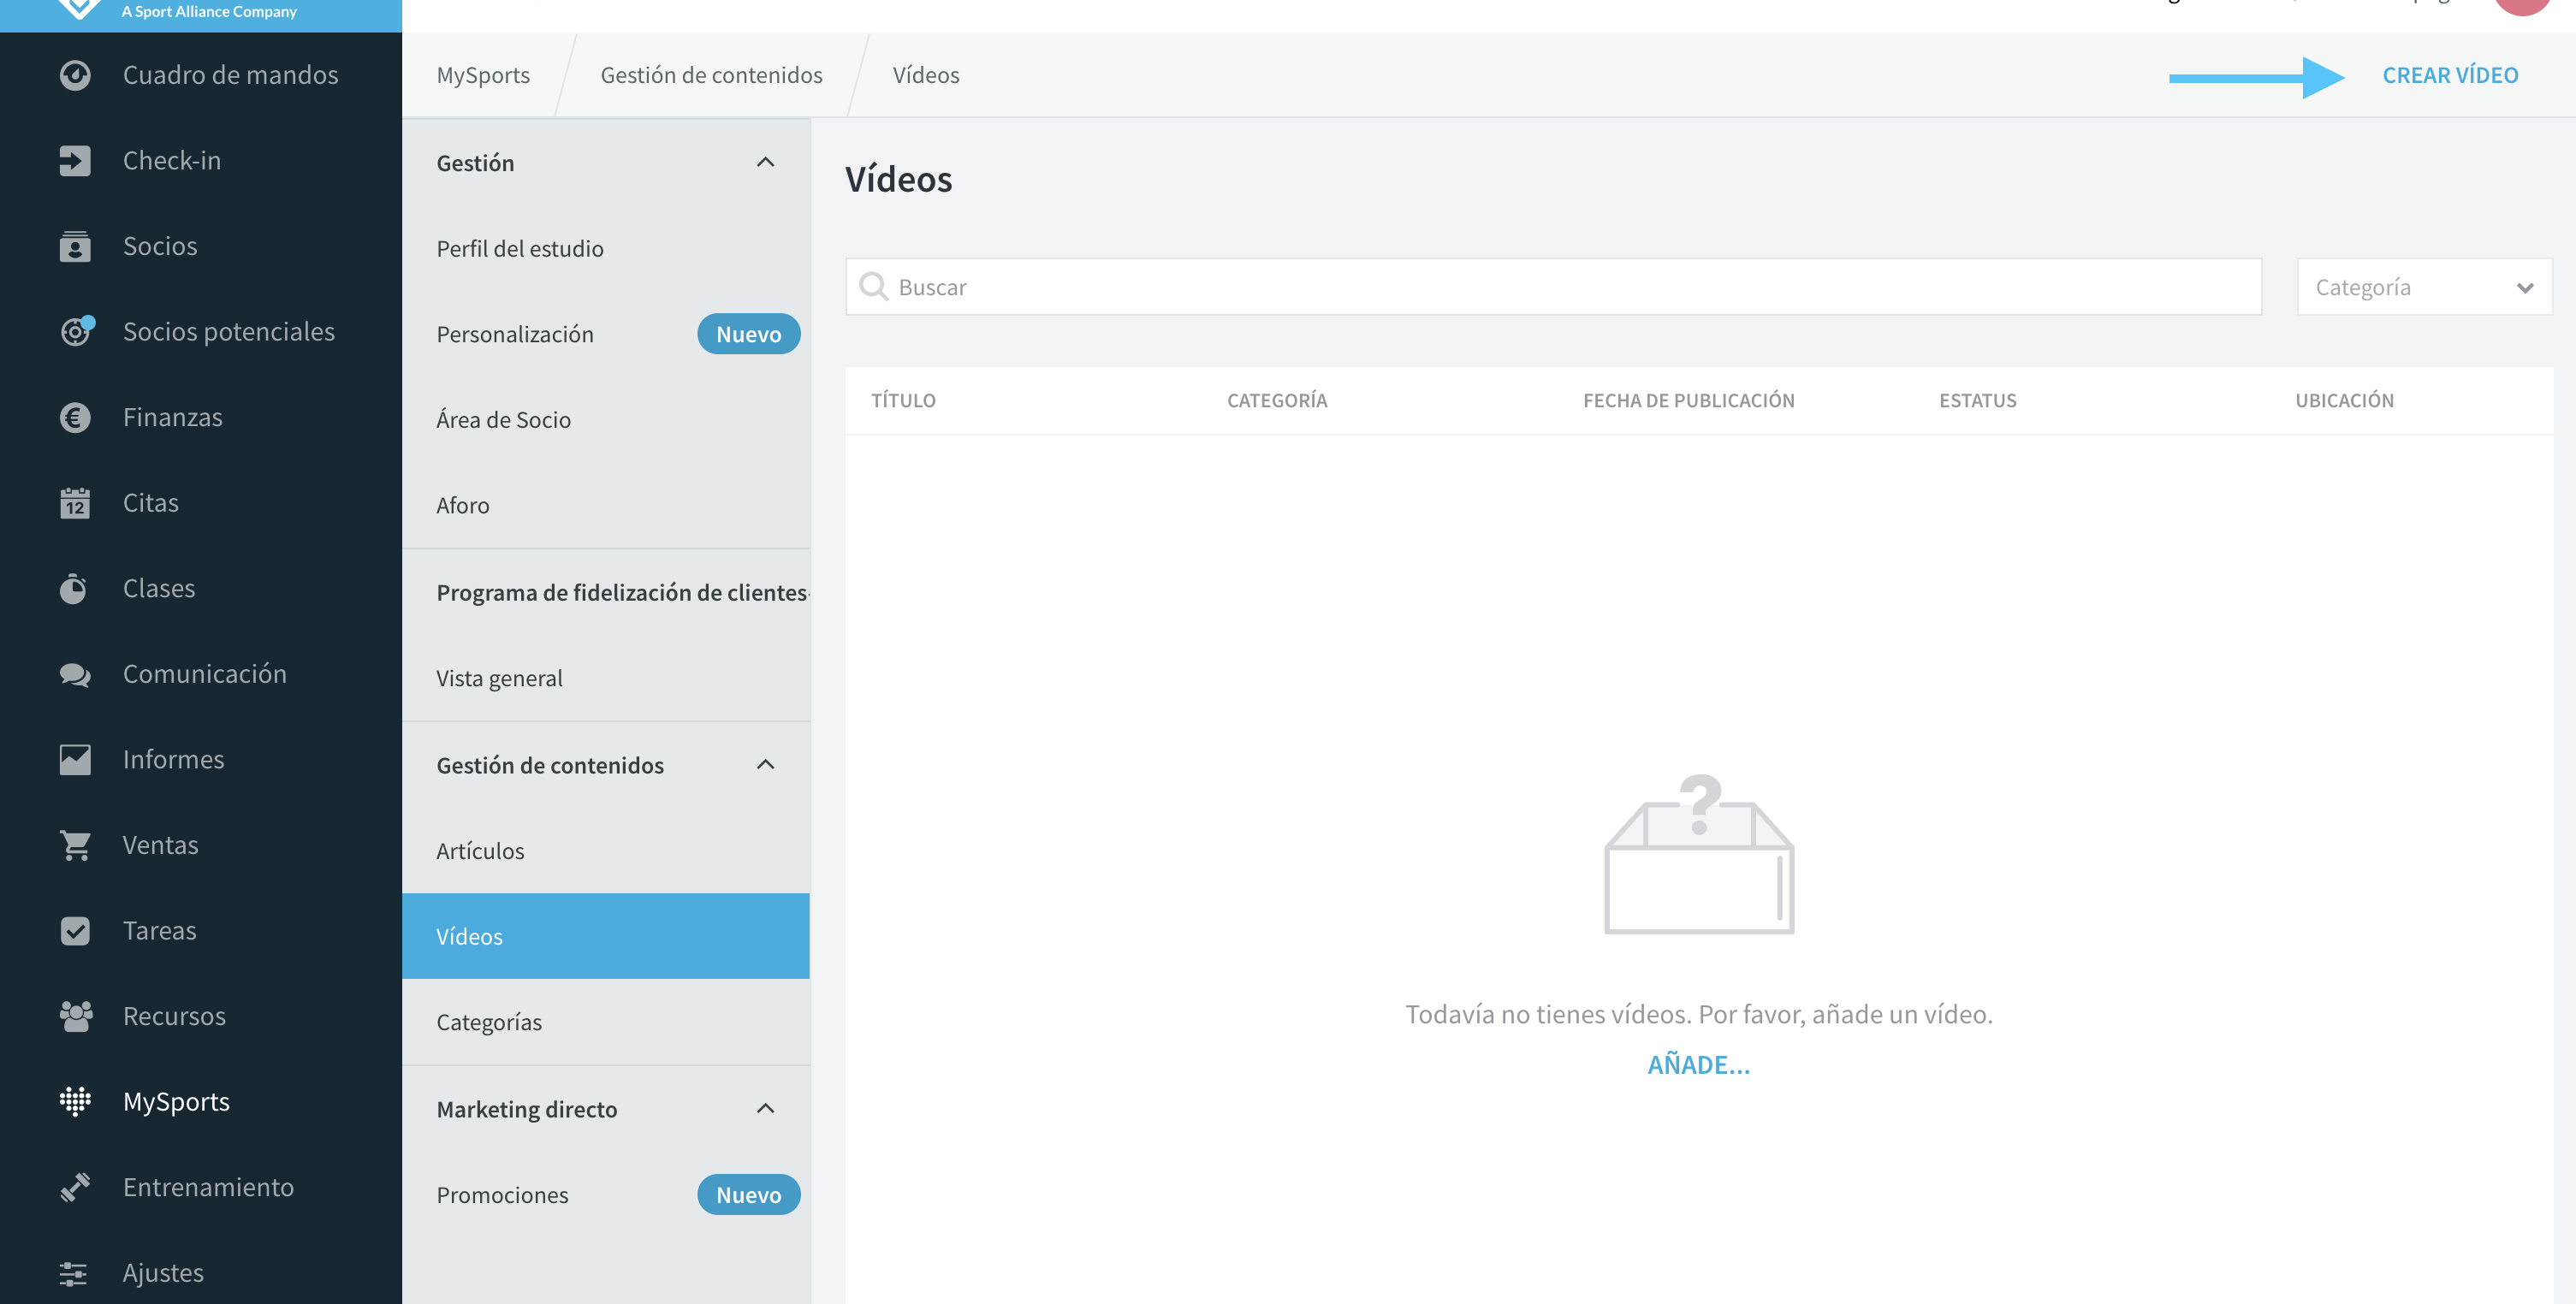Click the Comunicación chat bubbles icon
This screenshot has width=2576, height=1304.
click(x=75, y=674)
